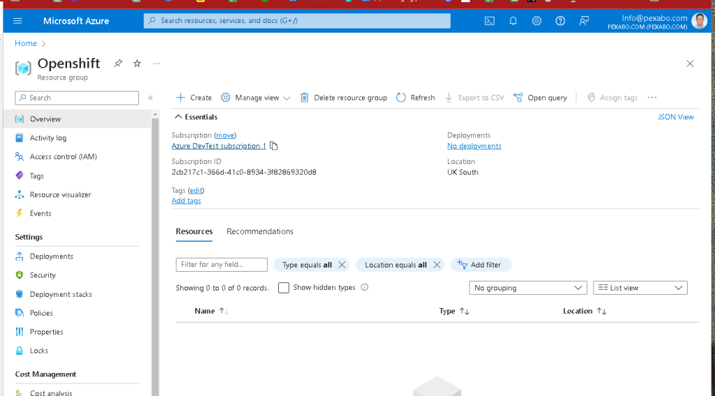Viewport: 715px width, 396px height.
Task: Click Export to CSV
Action: point(475,98)
